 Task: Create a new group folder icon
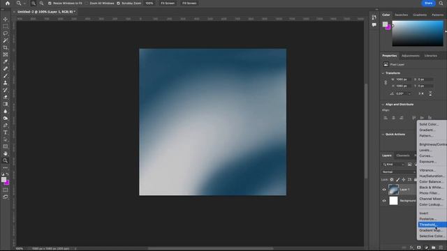(434, 248)
